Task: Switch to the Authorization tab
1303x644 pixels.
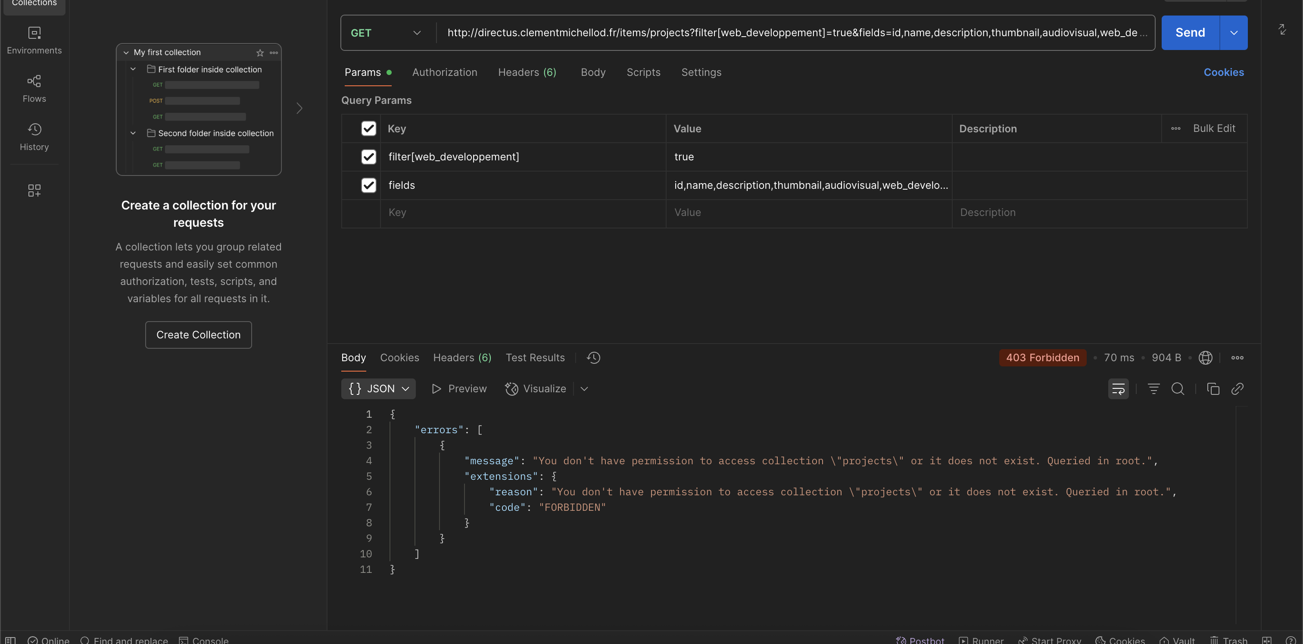Action: click(x=445, y=72)
